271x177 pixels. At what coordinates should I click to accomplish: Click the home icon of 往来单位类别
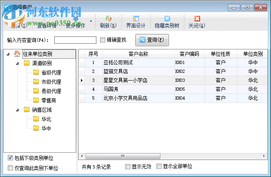(x=17, y=54)
